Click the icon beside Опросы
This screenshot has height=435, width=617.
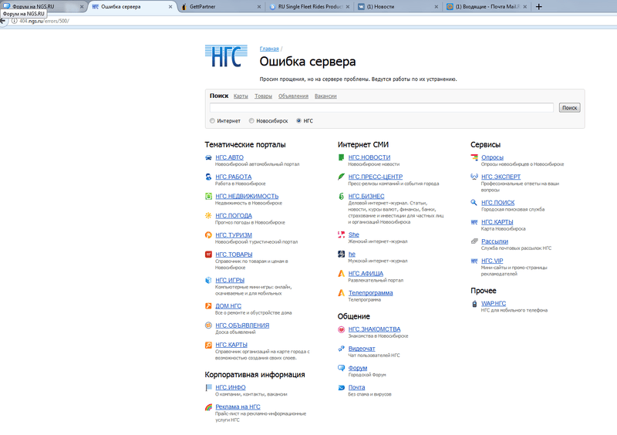pyautogui.click(x=474, y=157)
